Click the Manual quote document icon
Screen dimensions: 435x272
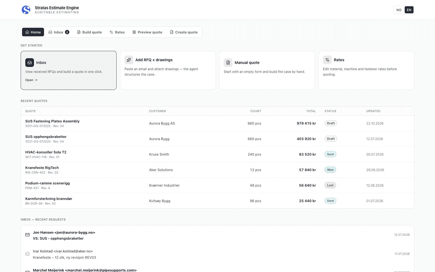[x=228, y=63]
